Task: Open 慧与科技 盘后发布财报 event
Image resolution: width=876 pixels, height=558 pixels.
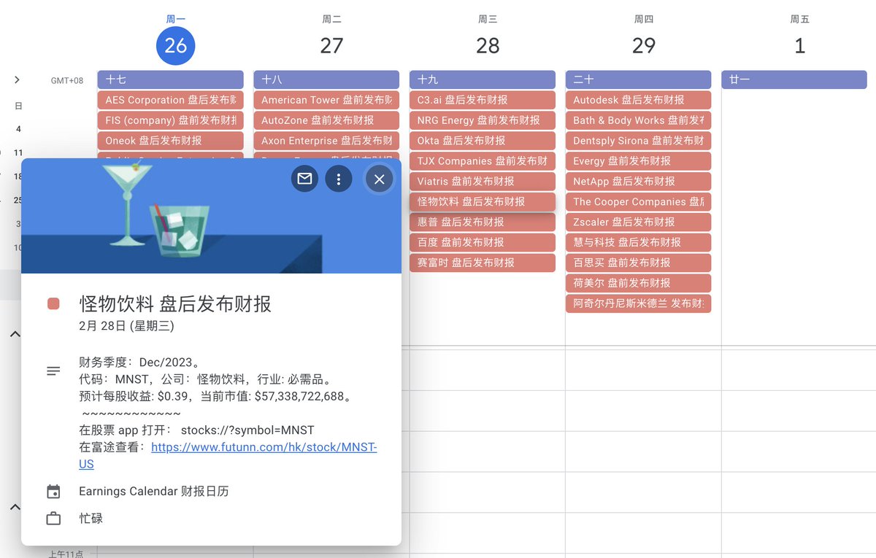Action: [638, 243]
